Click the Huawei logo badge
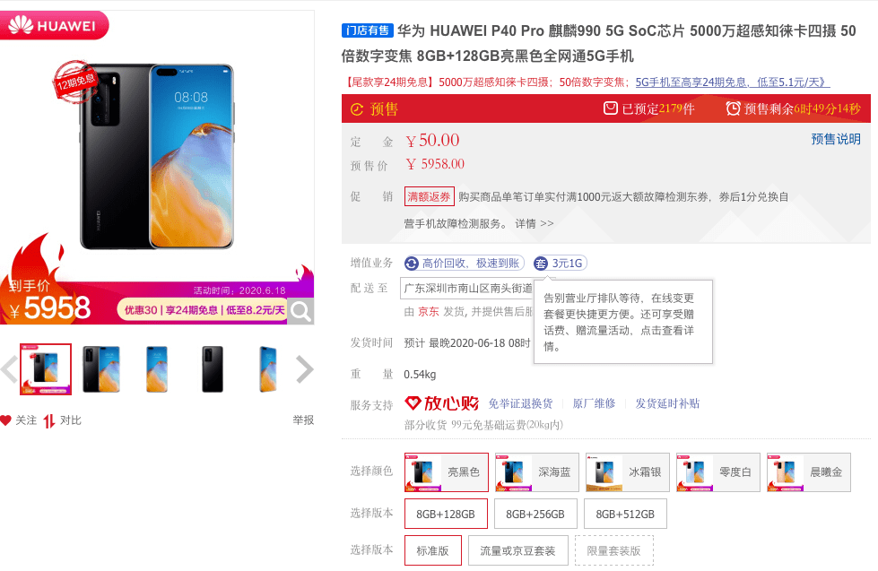This screenshot has height=571, width=878. click(x=53, y=25)
